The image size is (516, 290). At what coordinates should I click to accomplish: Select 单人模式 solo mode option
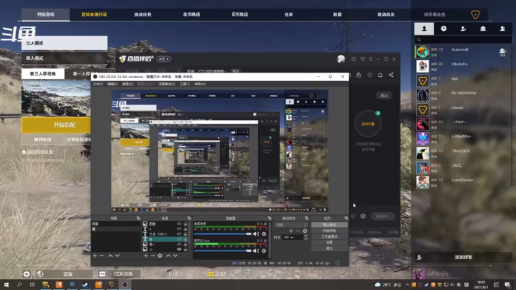click(64, 58)
